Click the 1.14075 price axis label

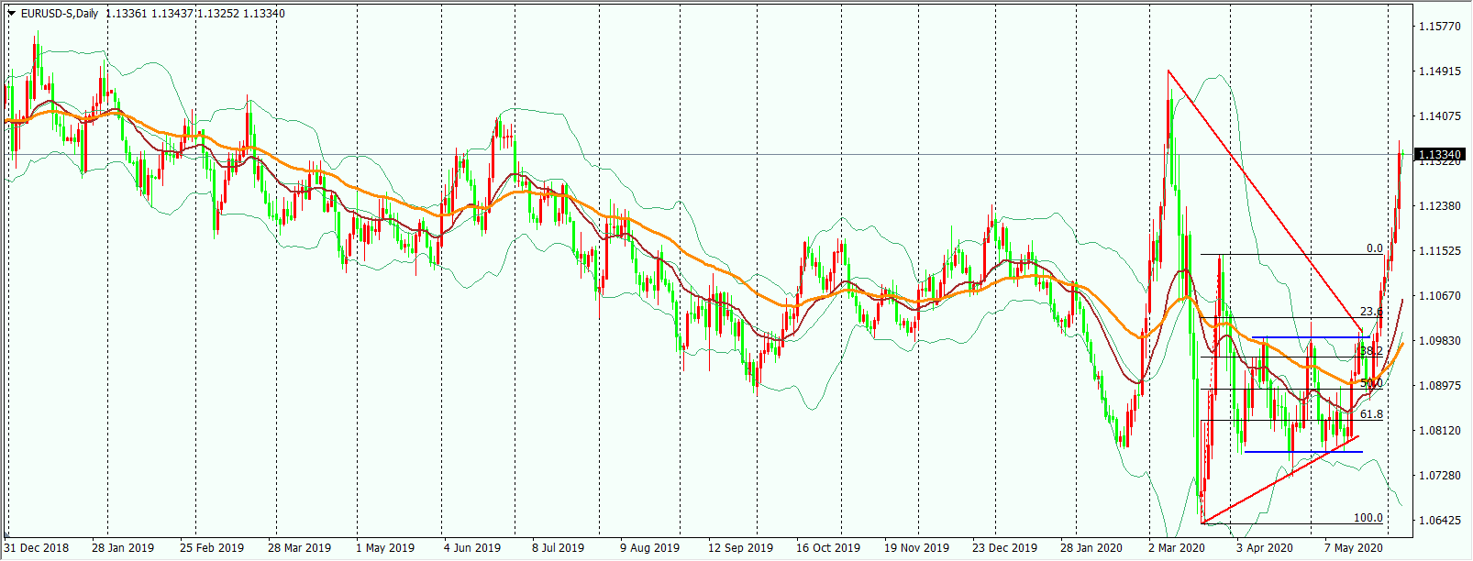click(1439, 116)
